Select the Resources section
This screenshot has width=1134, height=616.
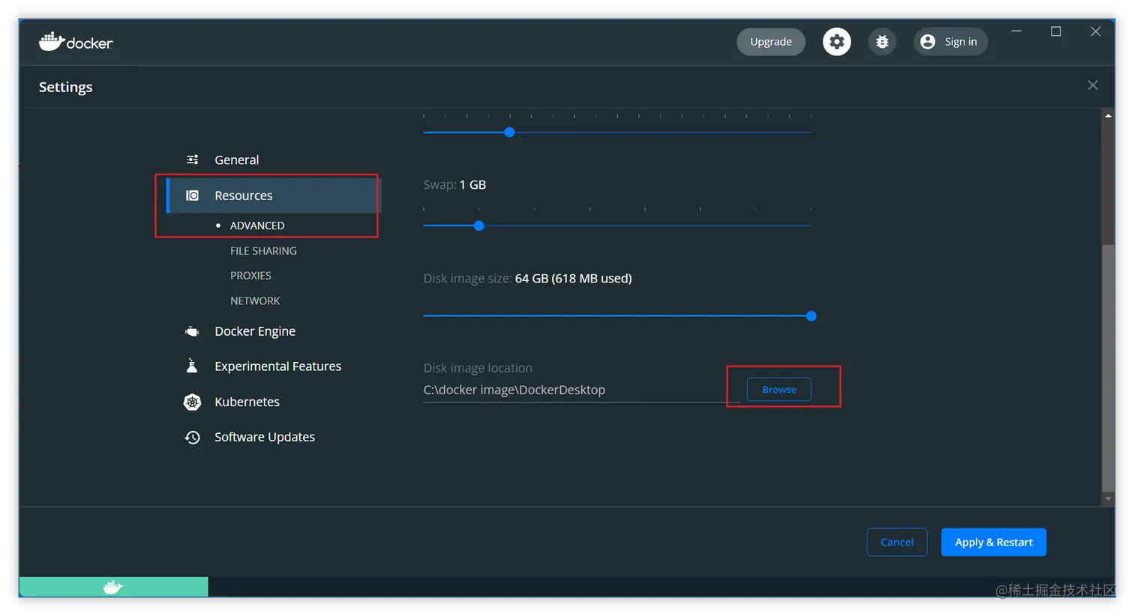(274, 196)
